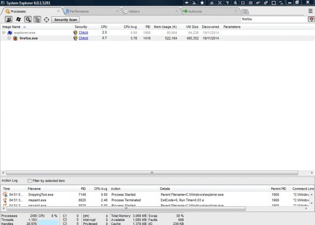Click the swap arrows icon in title bar
315x225 pixels.
point(281,3)
